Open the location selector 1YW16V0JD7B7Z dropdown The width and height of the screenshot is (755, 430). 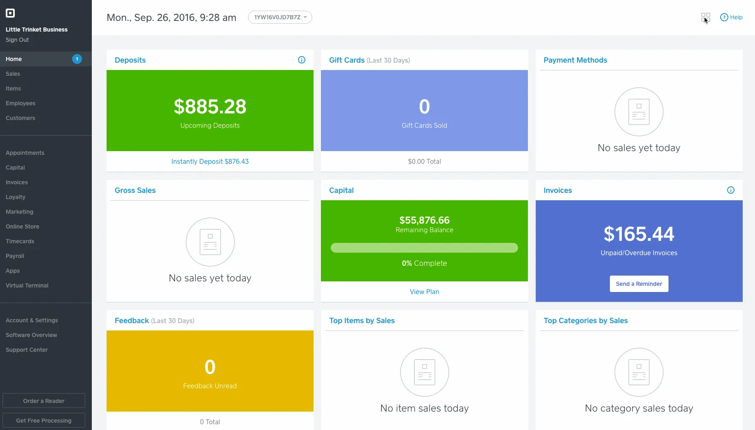(x=280, y=17)
